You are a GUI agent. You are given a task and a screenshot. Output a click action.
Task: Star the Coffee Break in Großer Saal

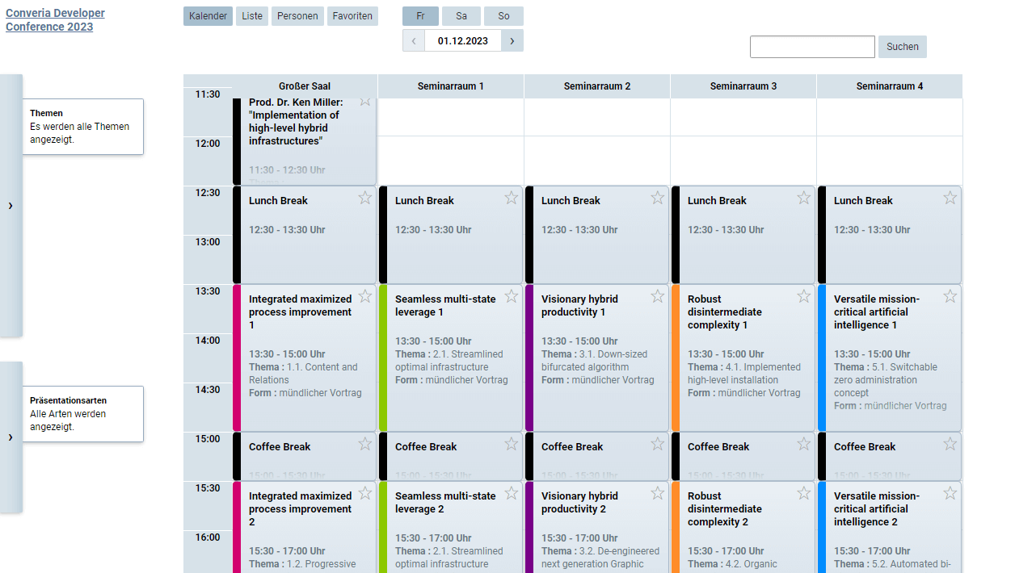tap(365, 444)
